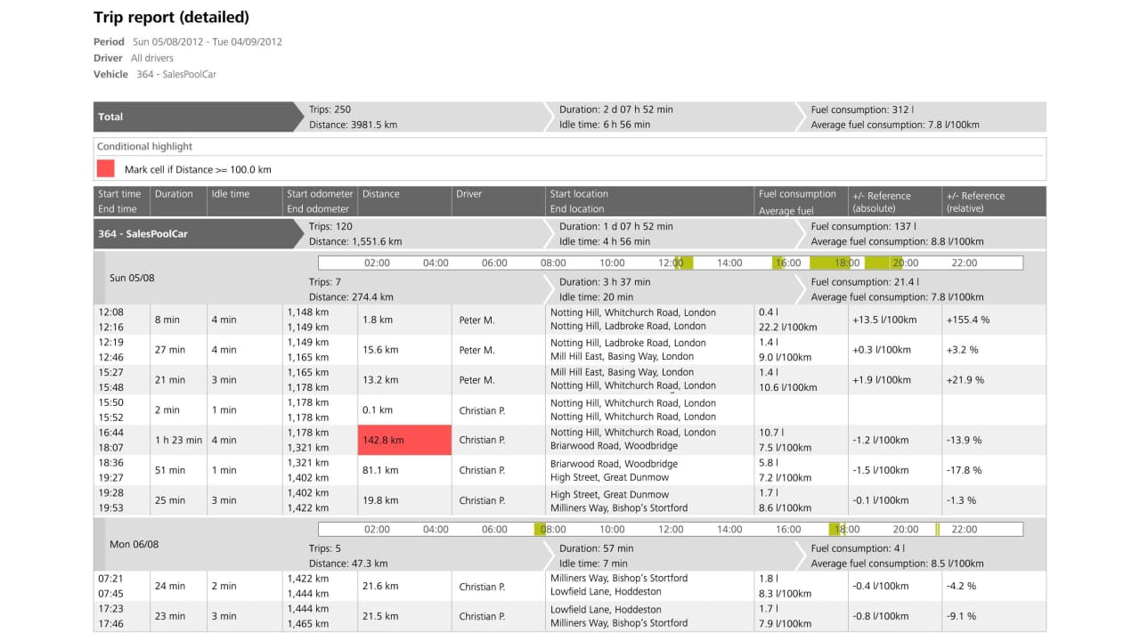
Task: Select the red conditional highlight swatch
Action: tap(105, 168)
